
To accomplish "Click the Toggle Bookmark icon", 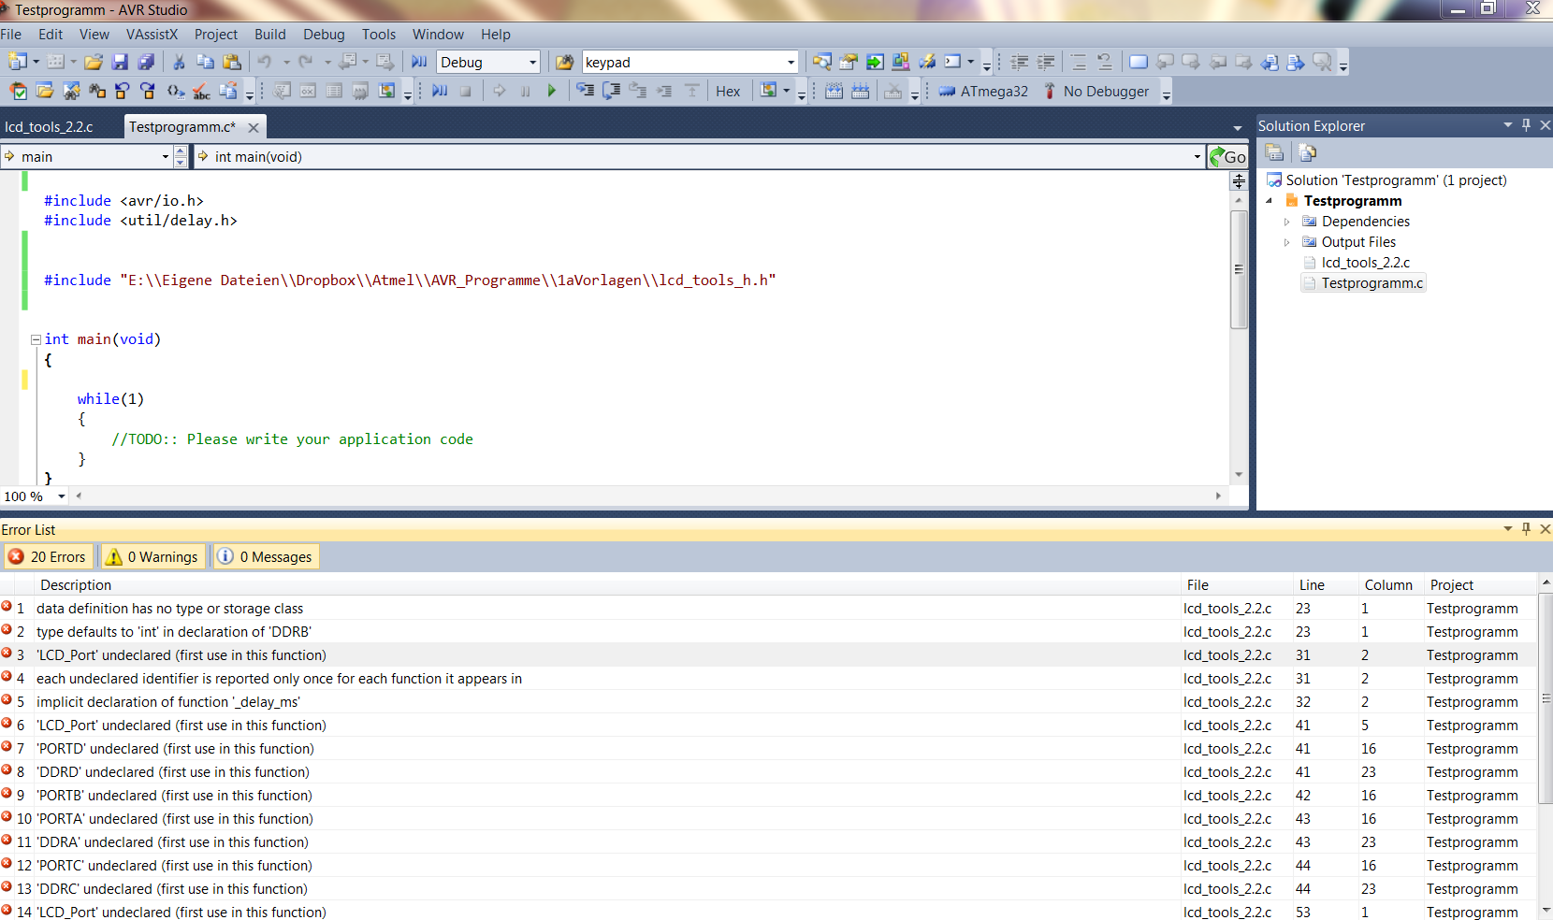I will point(1139,62).
